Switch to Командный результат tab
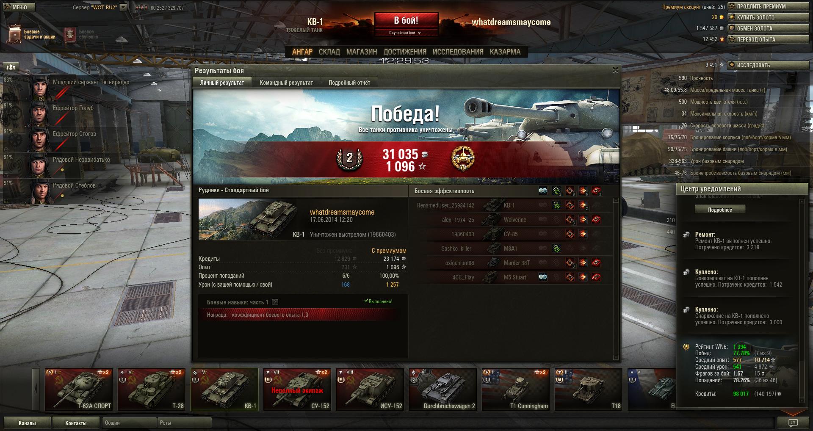The width and height of the screenshot is (813, 431). [x=286, y=83]
